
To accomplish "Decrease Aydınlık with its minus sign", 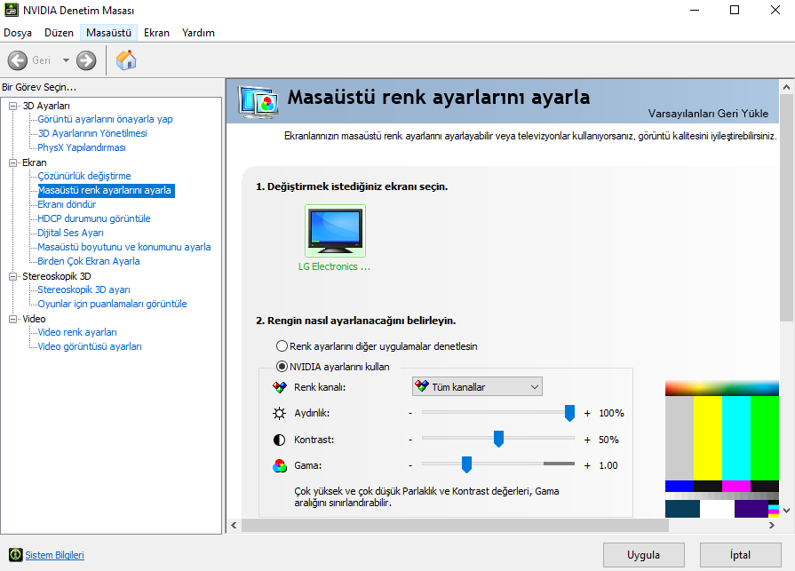I will [410, 414].
